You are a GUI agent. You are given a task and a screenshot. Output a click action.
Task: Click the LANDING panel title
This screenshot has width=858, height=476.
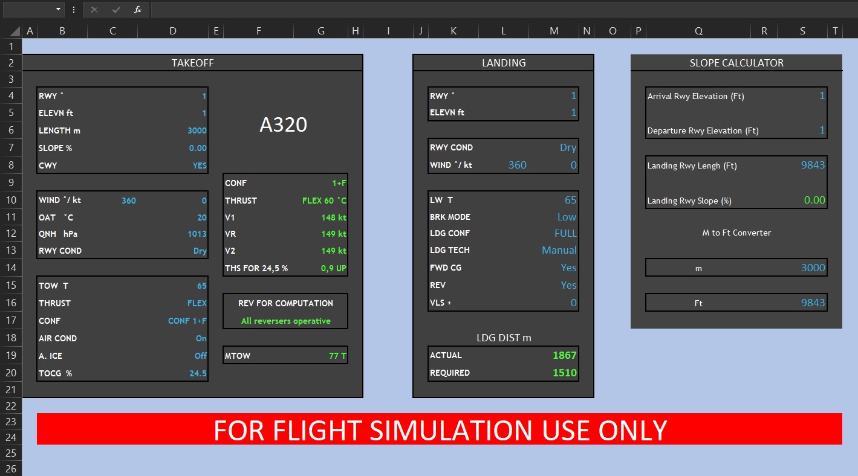504,63
